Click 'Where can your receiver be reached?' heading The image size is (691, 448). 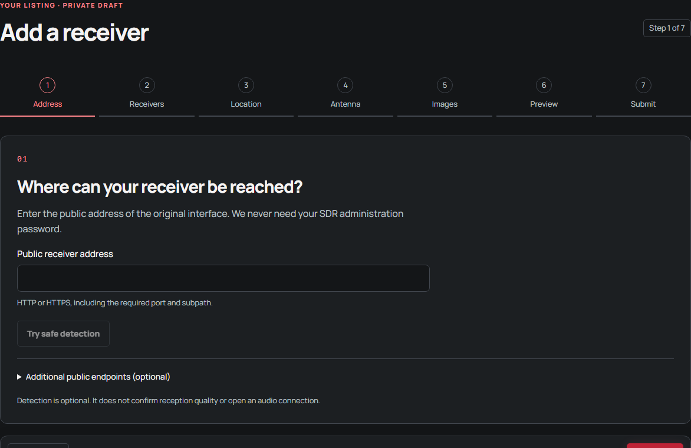(160, 187)
